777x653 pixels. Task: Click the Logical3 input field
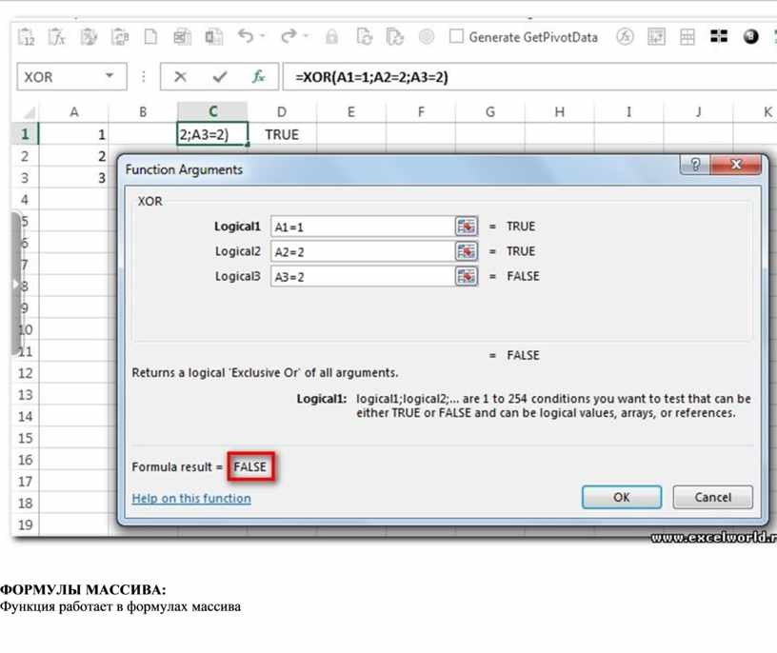coord(362,276)
